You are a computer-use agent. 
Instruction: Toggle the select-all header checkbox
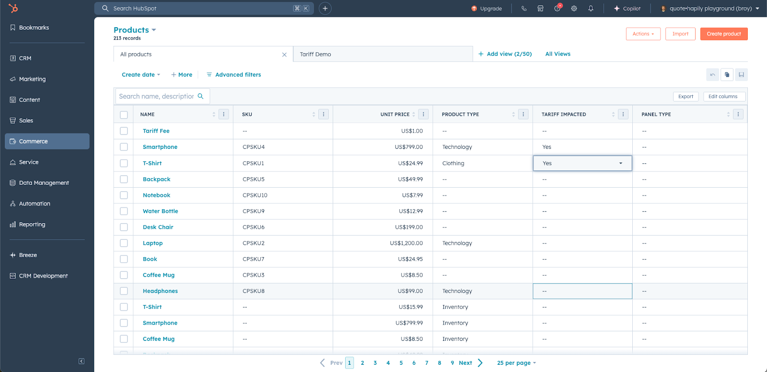tap(124, 115)
